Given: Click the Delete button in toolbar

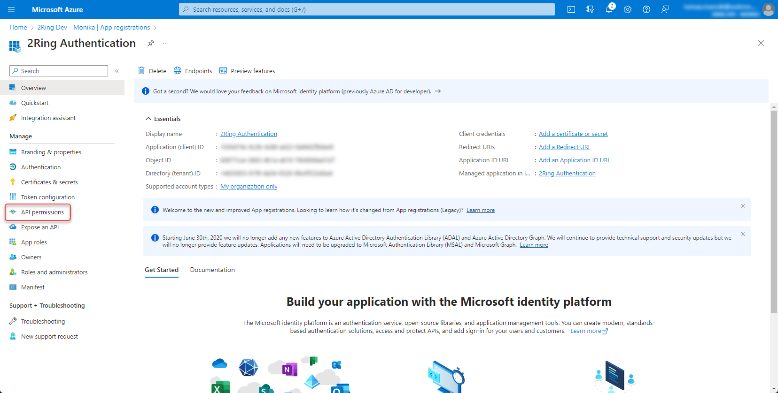Looking at the screenshot, I should tap(152, 71).
